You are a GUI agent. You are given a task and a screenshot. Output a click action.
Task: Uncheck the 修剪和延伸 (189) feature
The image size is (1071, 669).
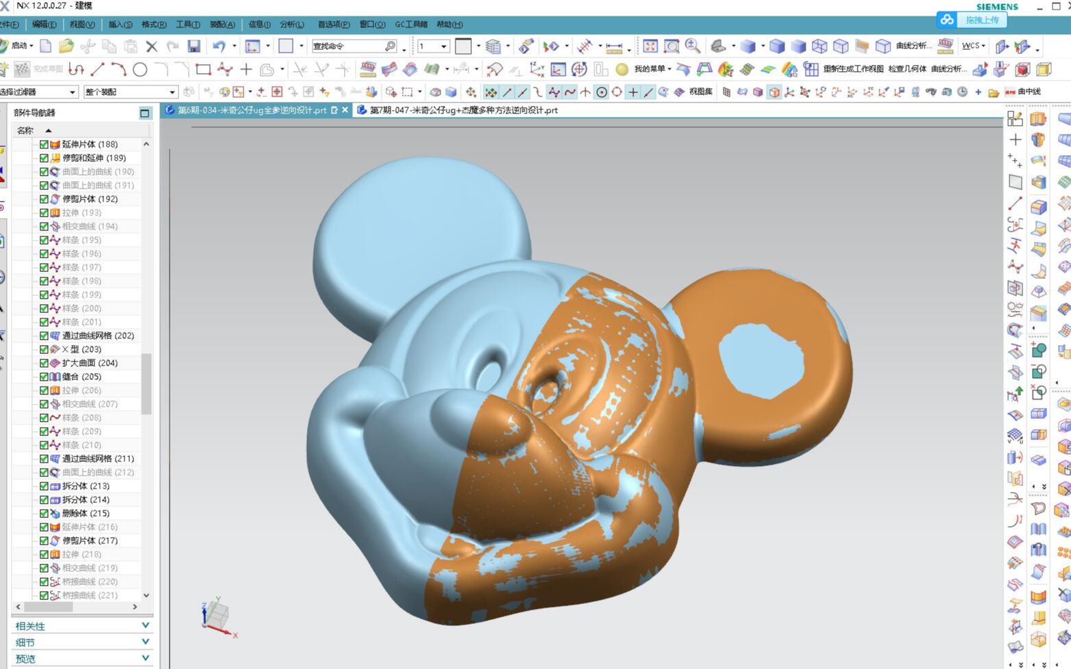(44, 158)
